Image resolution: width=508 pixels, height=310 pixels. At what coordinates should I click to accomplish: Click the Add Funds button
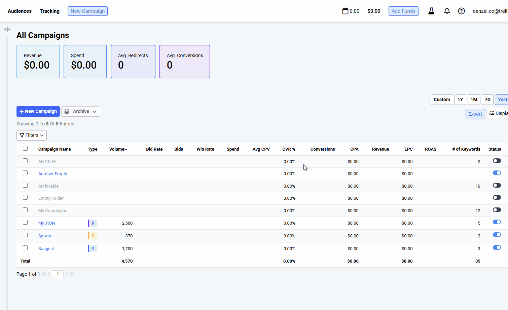(403, 11)
